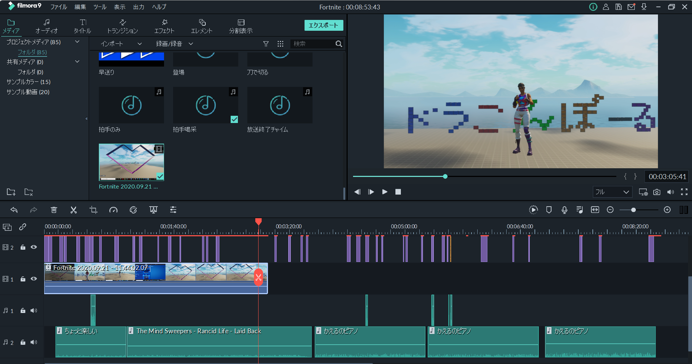Open the Speed gauge tool
Screen dimensions: 692x364
pyautogui.click(x=113, y=210)
